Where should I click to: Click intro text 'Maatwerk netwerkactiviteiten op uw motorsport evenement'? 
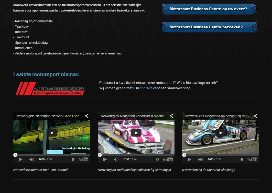tap(57, 5)
